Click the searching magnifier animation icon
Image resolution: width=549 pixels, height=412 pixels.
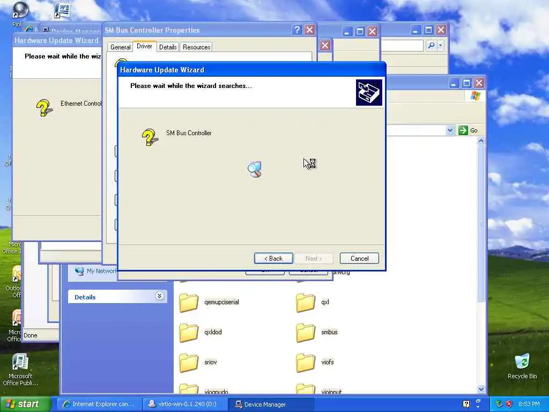255,170
